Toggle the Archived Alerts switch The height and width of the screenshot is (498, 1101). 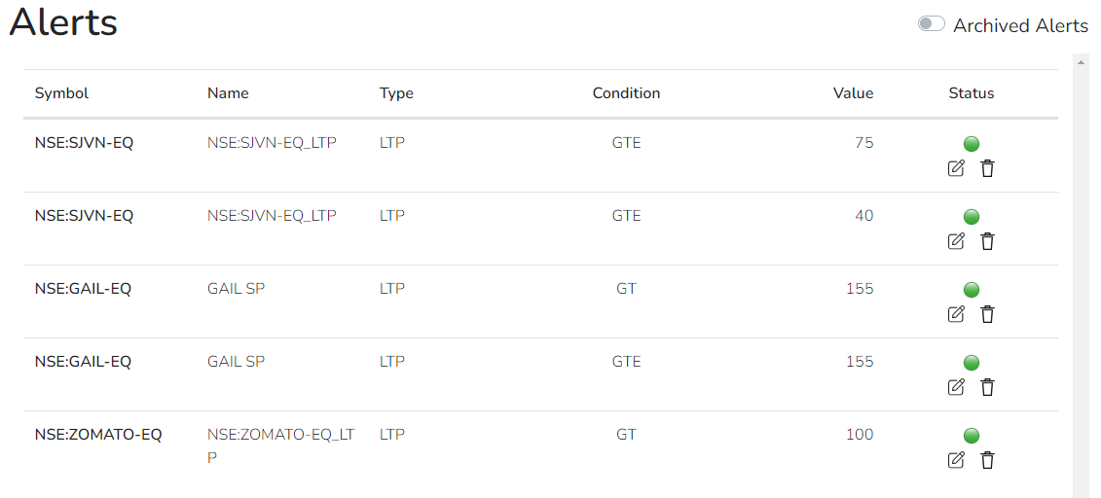931,24
